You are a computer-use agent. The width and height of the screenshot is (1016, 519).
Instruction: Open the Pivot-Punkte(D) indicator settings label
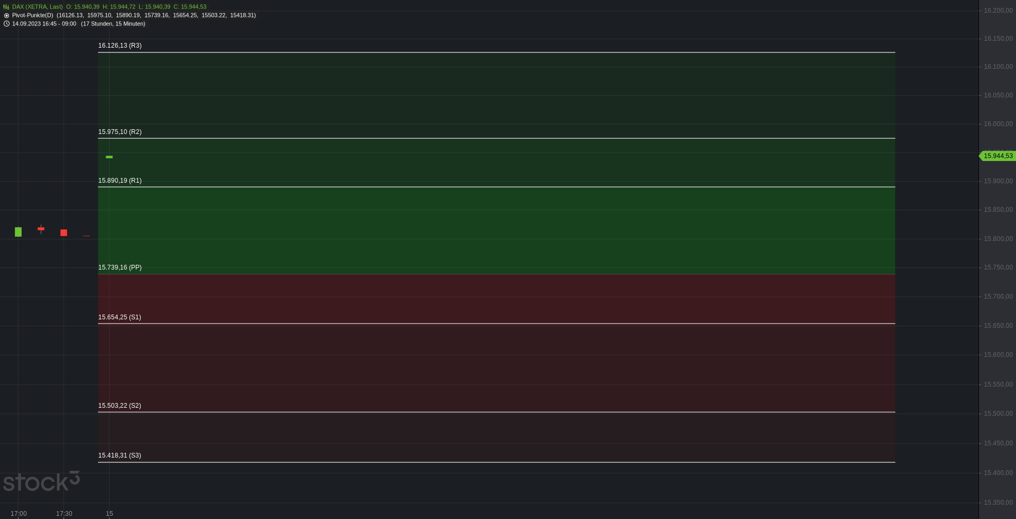[x=33, y=15]
